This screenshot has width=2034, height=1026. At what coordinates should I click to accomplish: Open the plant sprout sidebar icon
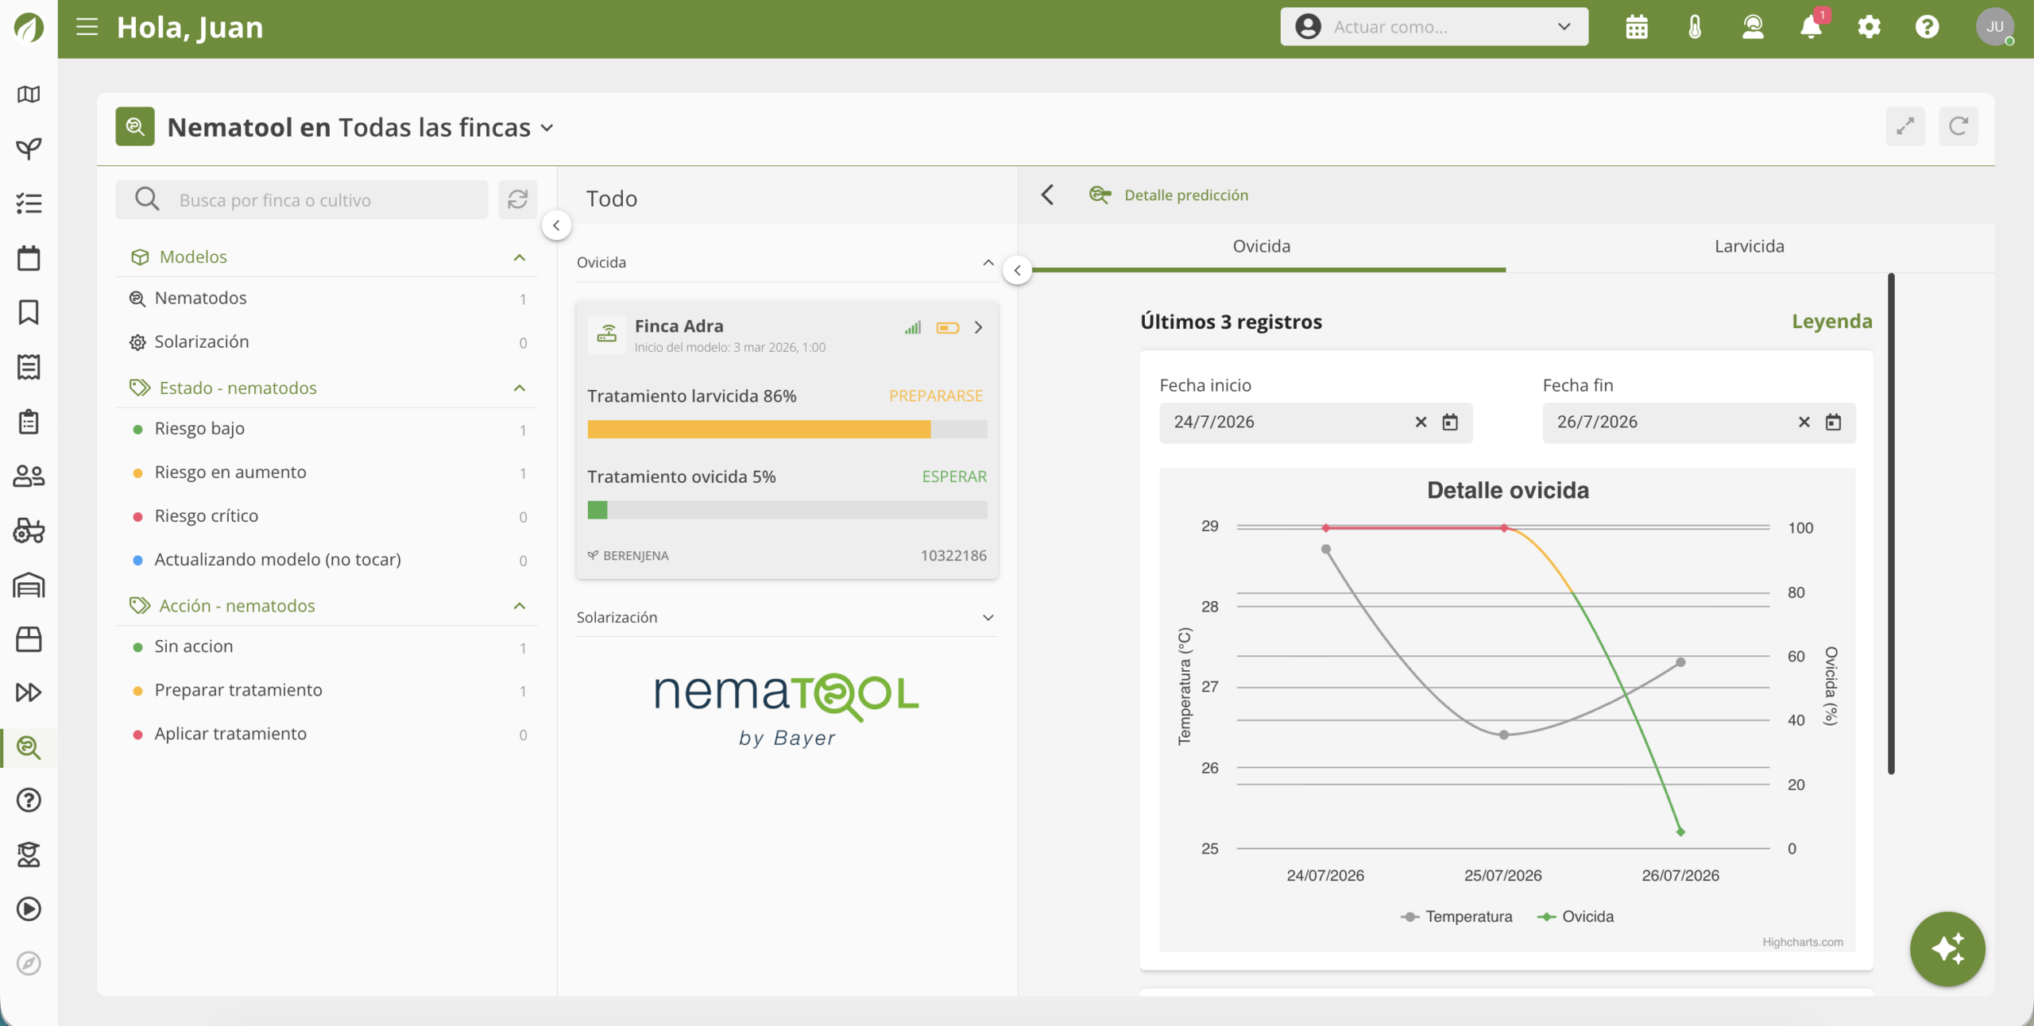click(29, 148)
